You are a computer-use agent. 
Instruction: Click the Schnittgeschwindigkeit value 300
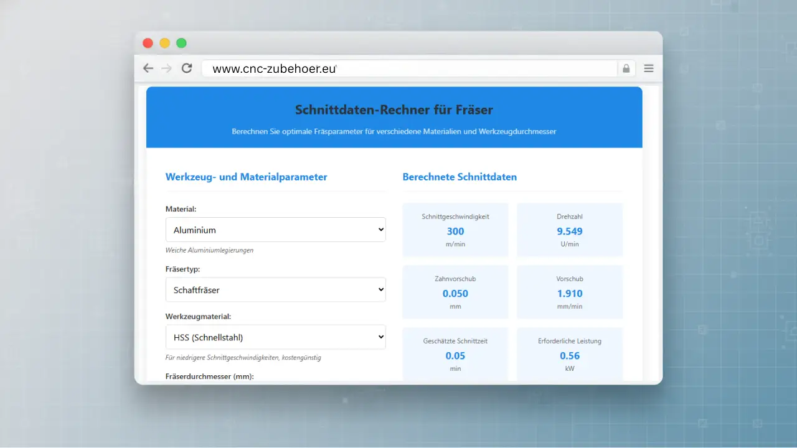pyautogui.click(x=455, y=231)
